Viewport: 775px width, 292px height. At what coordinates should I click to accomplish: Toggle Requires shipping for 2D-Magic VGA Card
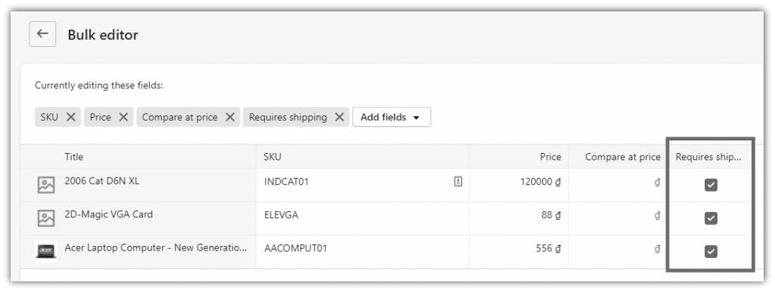pyautogui.click(x=711, y=218)
